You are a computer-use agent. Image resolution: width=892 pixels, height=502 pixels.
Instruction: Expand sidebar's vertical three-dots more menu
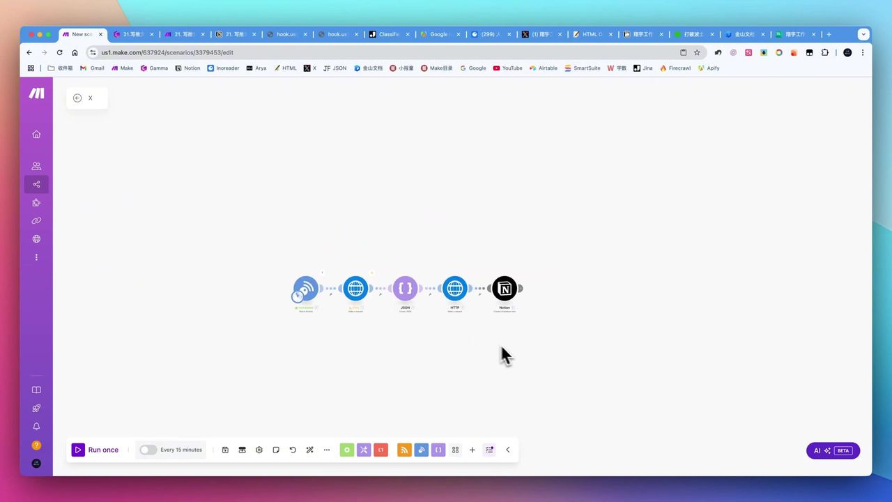36,257
